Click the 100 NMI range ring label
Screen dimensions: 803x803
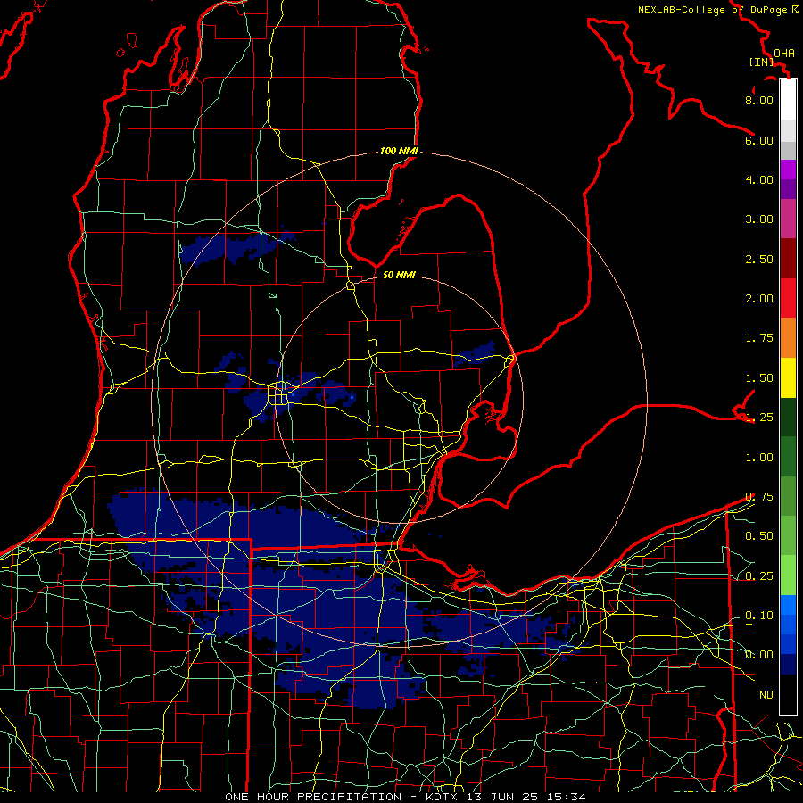pos(399,151)
